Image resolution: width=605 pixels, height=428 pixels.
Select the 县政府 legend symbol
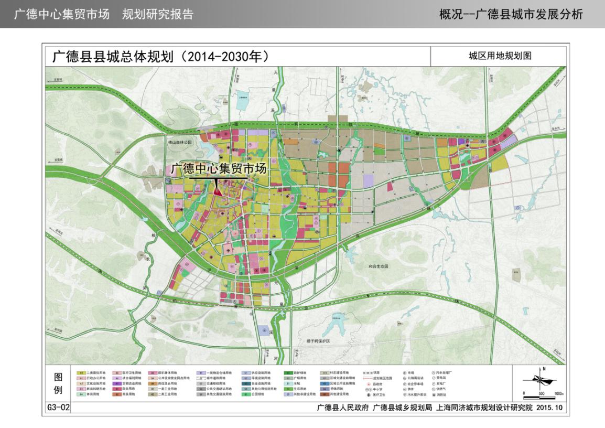click(369, 383)
